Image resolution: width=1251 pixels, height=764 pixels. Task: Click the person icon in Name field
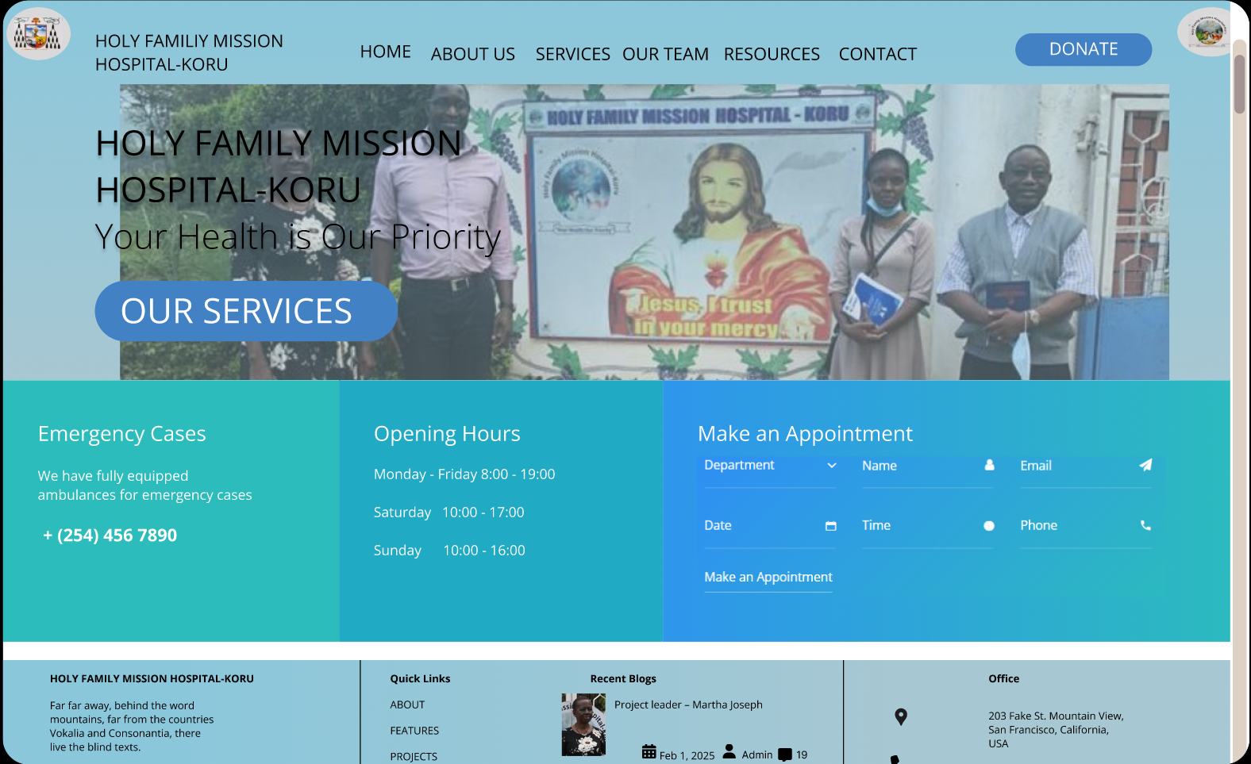tap(989, 465)
